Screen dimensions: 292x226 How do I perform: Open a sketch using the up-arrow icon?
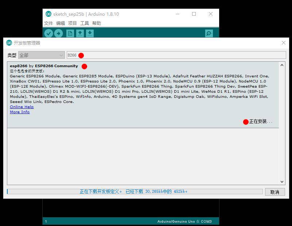pos(80,34)
